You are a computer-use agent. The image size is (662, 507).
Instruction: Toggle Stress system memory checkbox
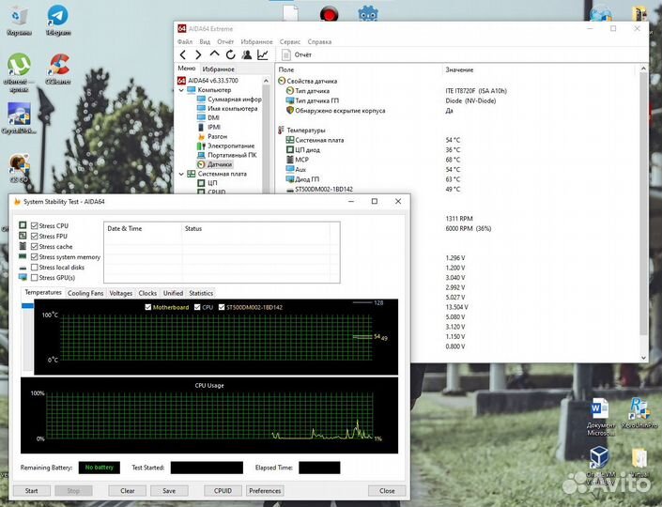coord(35,256)
